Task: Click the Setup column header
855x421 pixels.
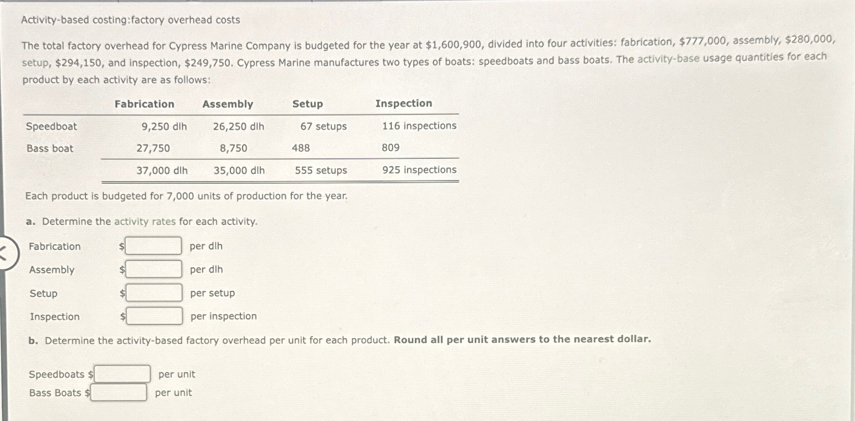Action: (x=308, y=104)
